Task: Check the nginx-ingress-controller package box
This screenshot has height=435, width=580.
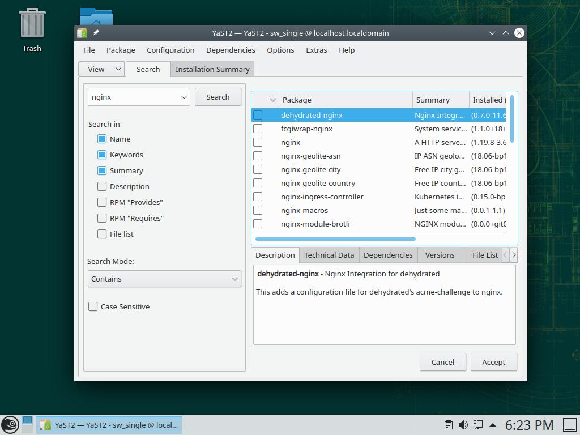Action: pos(258,197)
